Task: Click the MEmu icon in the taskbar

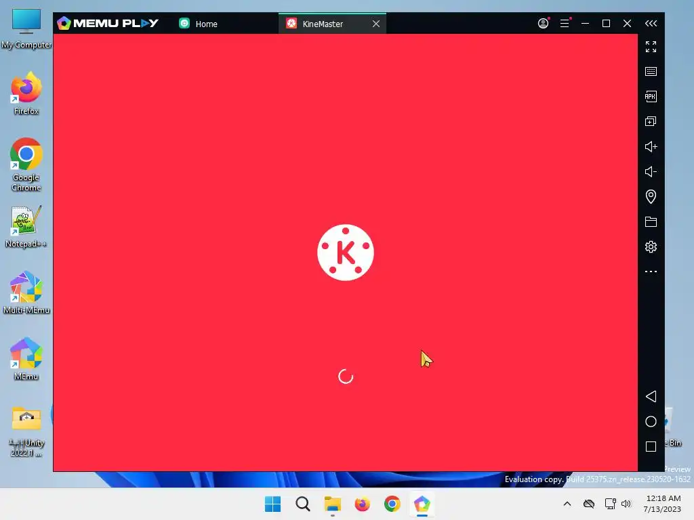Action: [422, 504]
